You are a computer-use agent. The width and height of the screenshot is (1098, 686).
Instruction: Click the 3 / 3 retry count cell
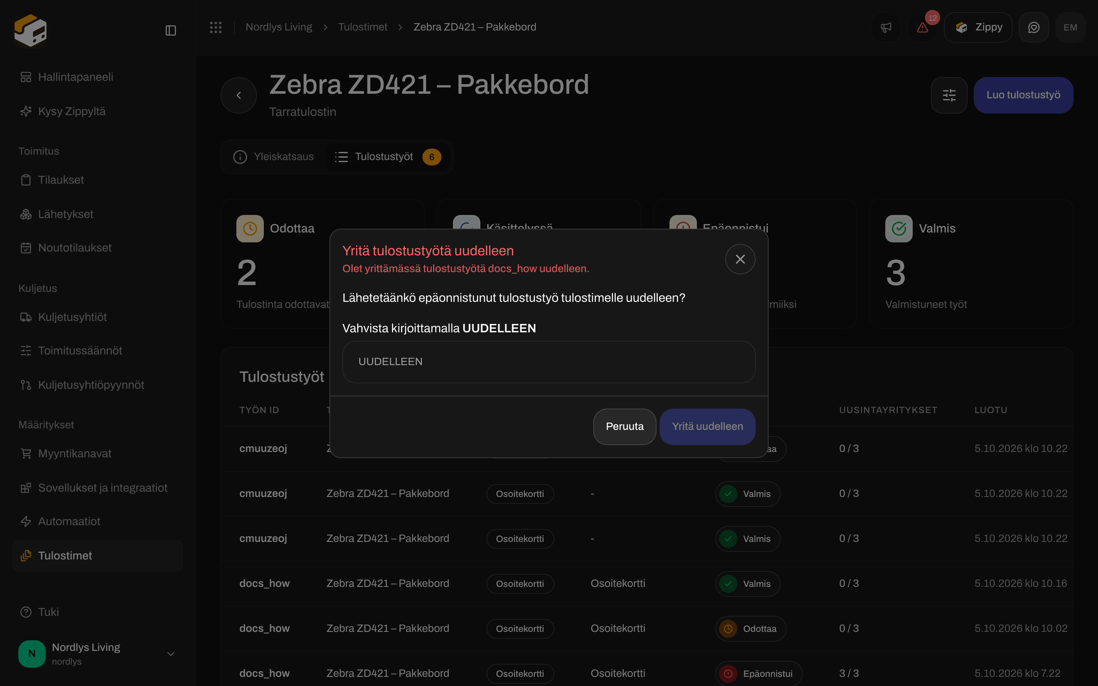(x=848, y=674)
